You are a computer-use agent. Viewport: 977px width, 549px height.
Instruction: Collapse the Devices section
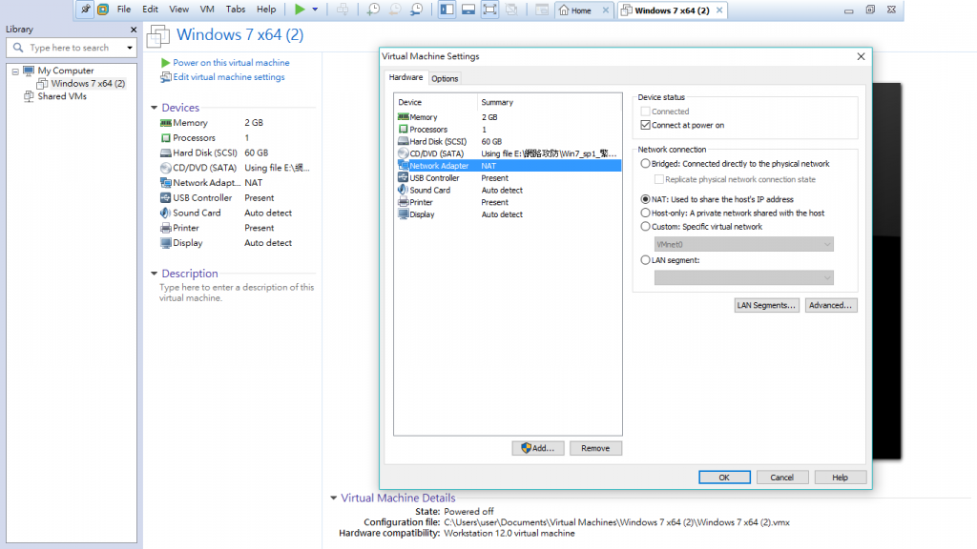154,108
